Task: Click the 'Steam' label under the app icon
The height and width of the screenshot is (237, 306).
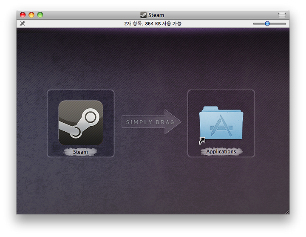Action: (80, 152)
